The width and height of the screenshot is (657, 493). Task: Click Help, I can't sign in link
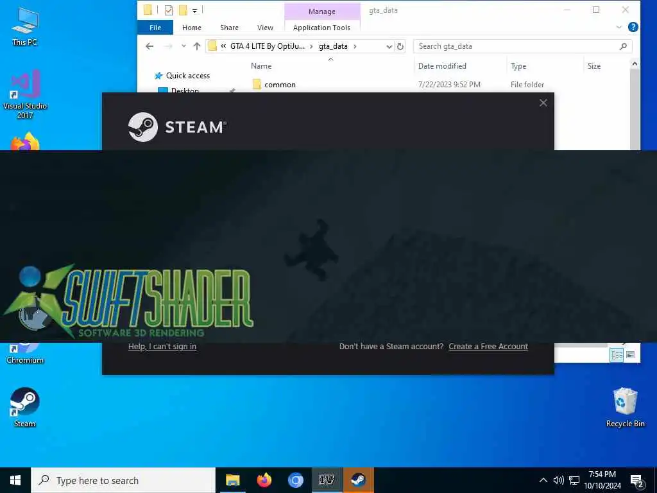tap(162, 346)
